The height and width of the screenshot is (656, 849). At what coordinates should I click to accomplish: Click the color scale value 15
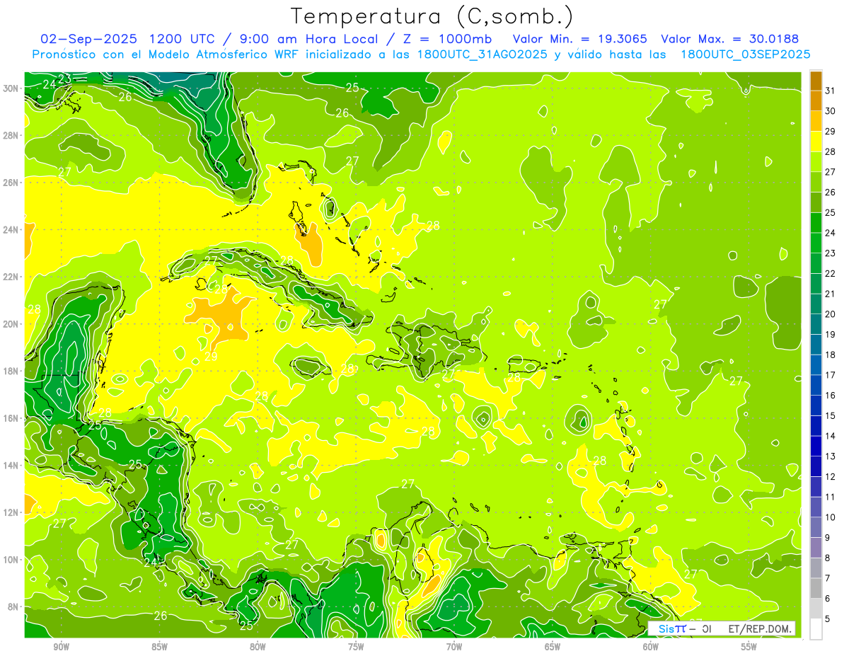point(831,415)
